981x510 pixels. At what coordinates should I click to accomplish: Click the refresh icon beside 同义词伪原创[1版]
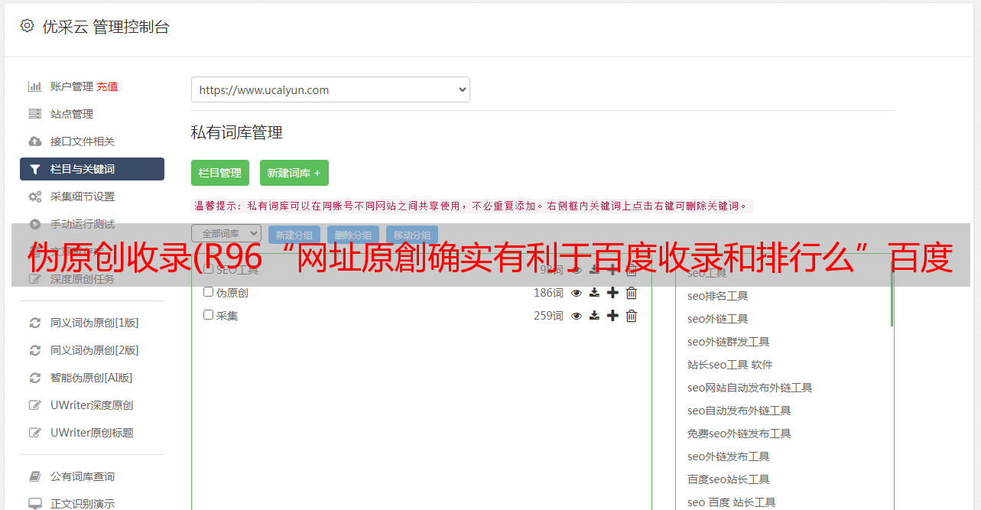pos(34,323)
